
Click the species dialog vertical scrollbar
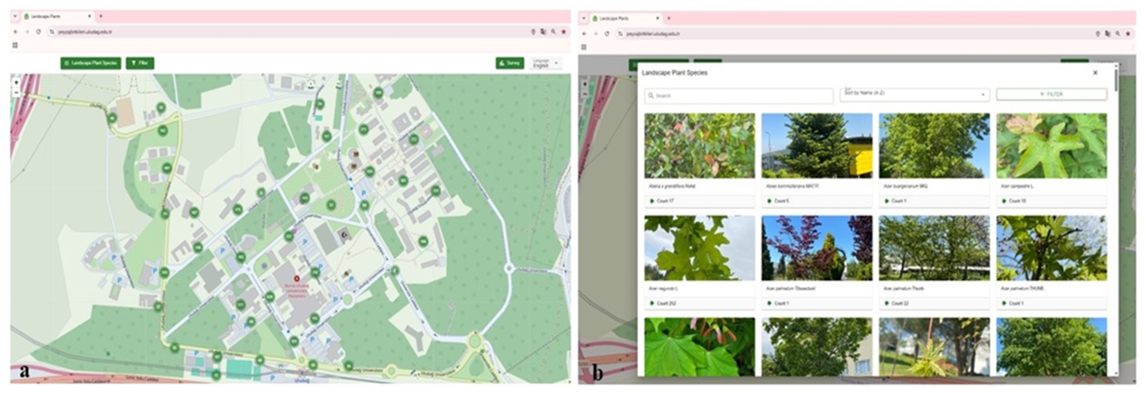coord(1116,80)
